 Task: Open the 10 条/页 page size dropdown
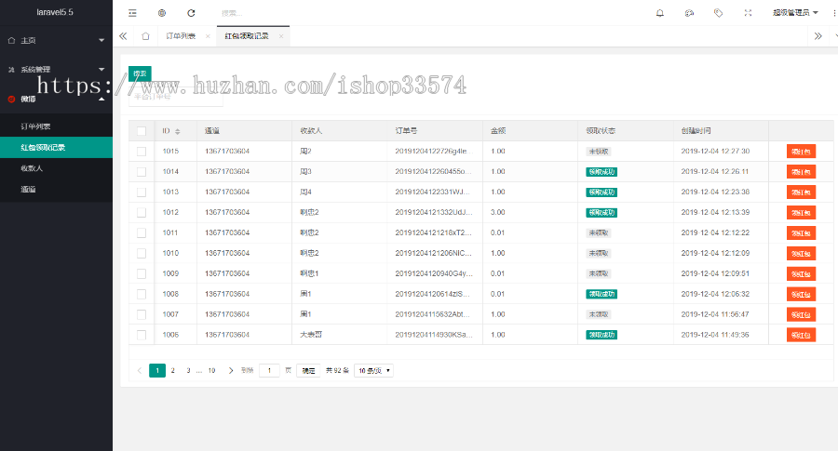coord(373,370)
